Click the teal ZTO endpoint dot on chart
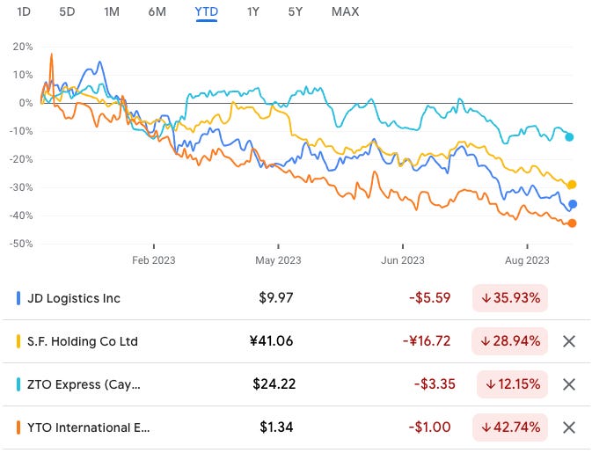Viewport: 592px width, 453px height. 569,137
